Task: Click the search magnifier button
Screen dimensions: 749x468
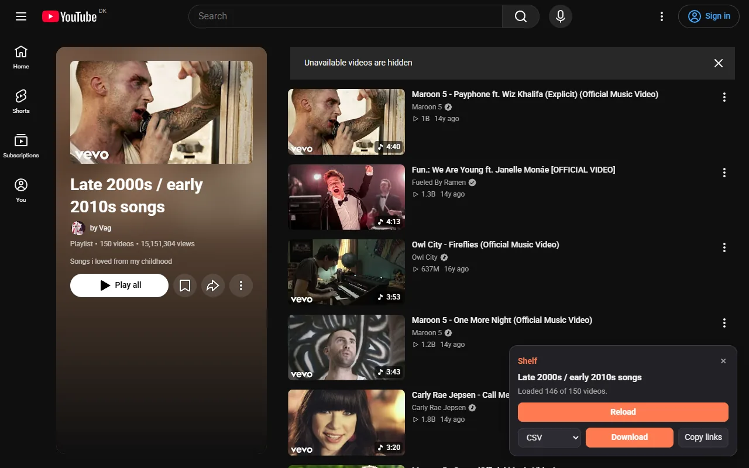Action: coord(521,16)
